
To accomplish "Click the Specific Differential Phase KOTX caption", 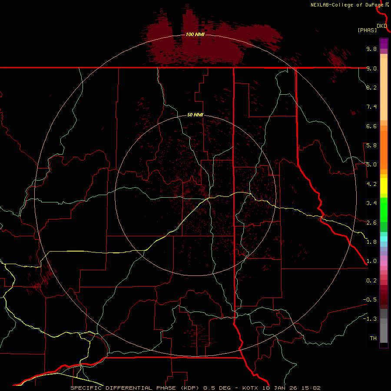I will coord(195,388).
